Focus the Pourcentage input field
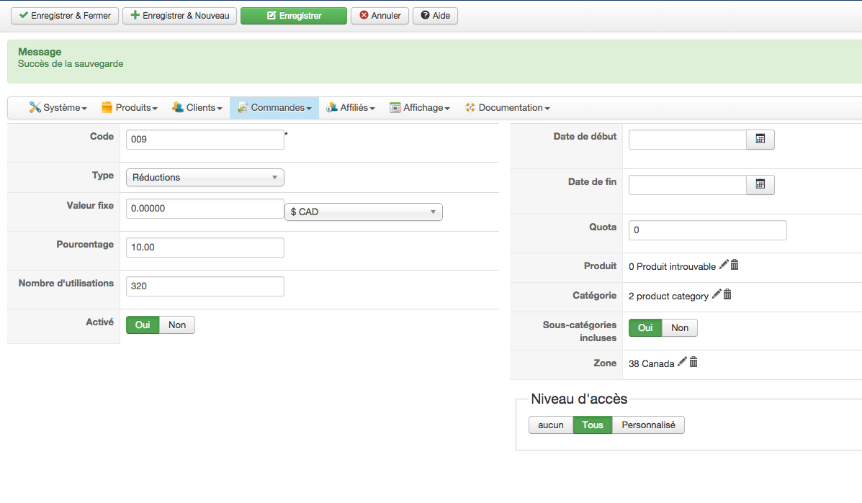This screenshot has width=862, height=503. (x=205, y=248)
